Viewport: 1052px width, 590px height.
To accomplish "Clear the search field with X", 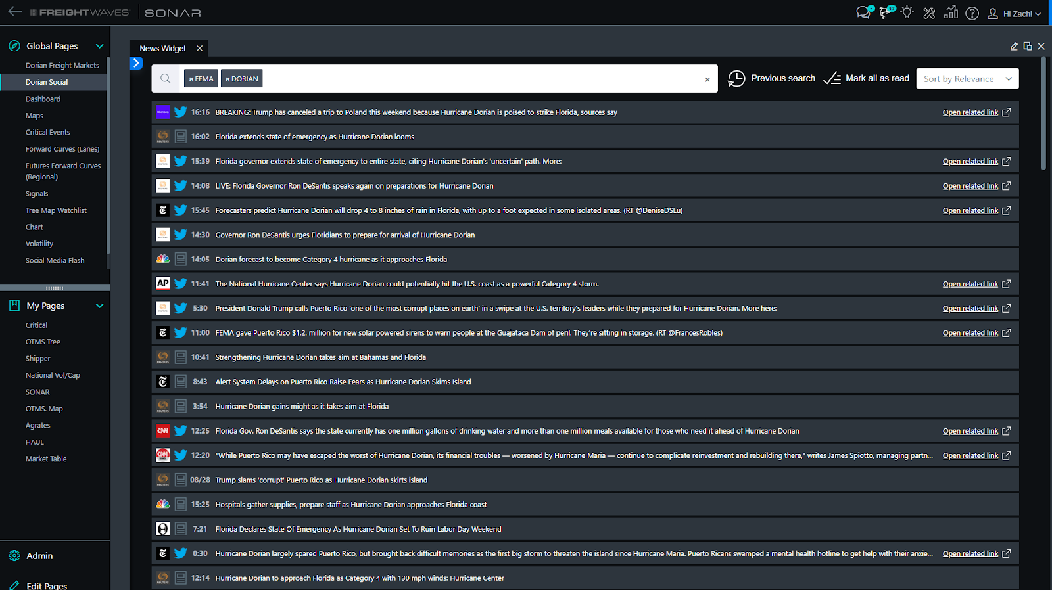I will (x=707, y=79).
